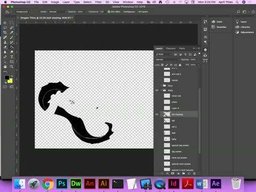Expand the Face layer group
The height and width of the screenshot is (192, 256).
(161, 86)
